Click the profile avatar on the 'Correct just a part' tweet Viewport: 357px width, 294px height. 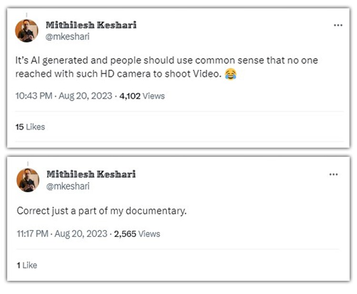click(28, 180)
